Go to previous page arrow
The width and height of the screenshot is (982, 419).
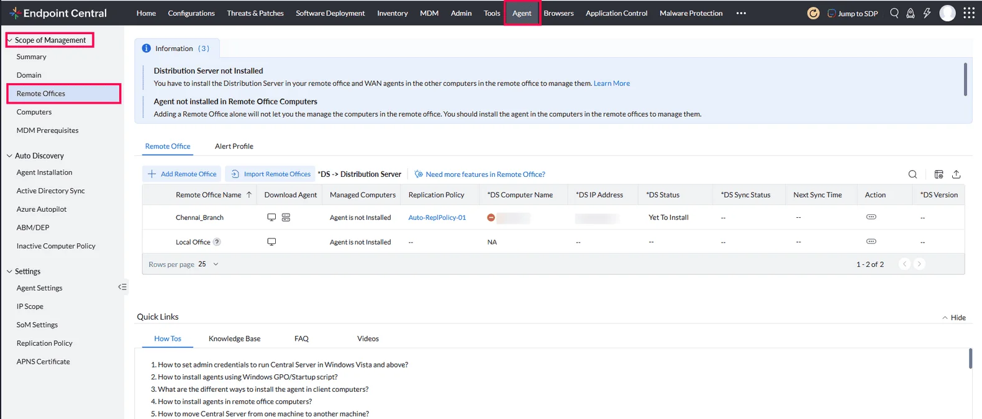click(x=905, y=264)
